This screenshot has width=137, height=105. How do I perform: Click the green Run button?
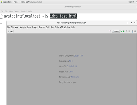click(x=121, y=31)
